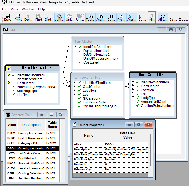Toggle the Pro... properties toolbar button
The height and width of the screenshot is (186, 189).
(122, 18)
